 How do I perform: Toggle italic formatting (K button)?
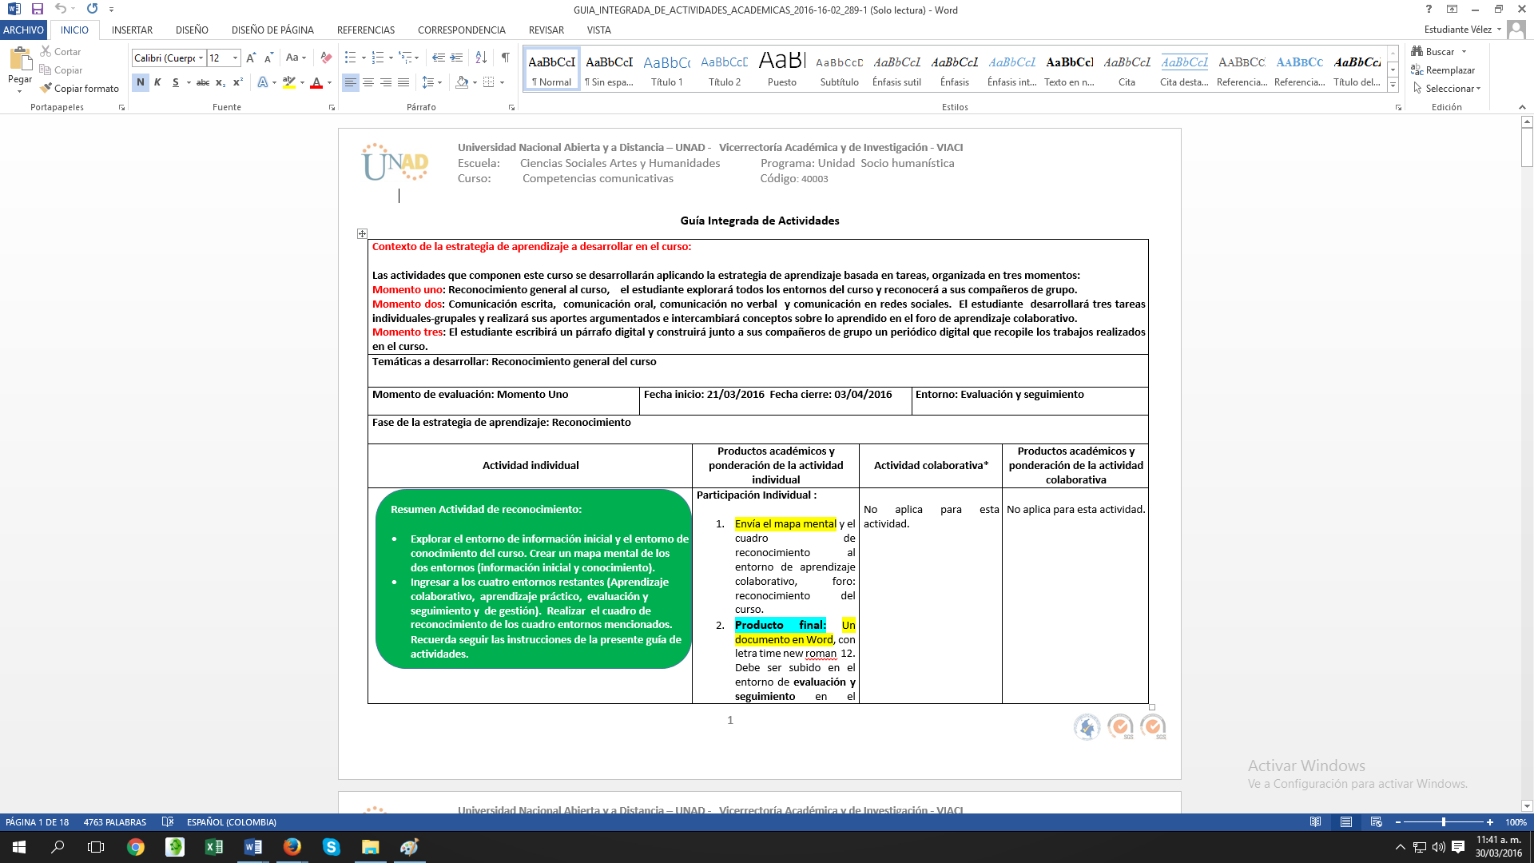[158, 82]
